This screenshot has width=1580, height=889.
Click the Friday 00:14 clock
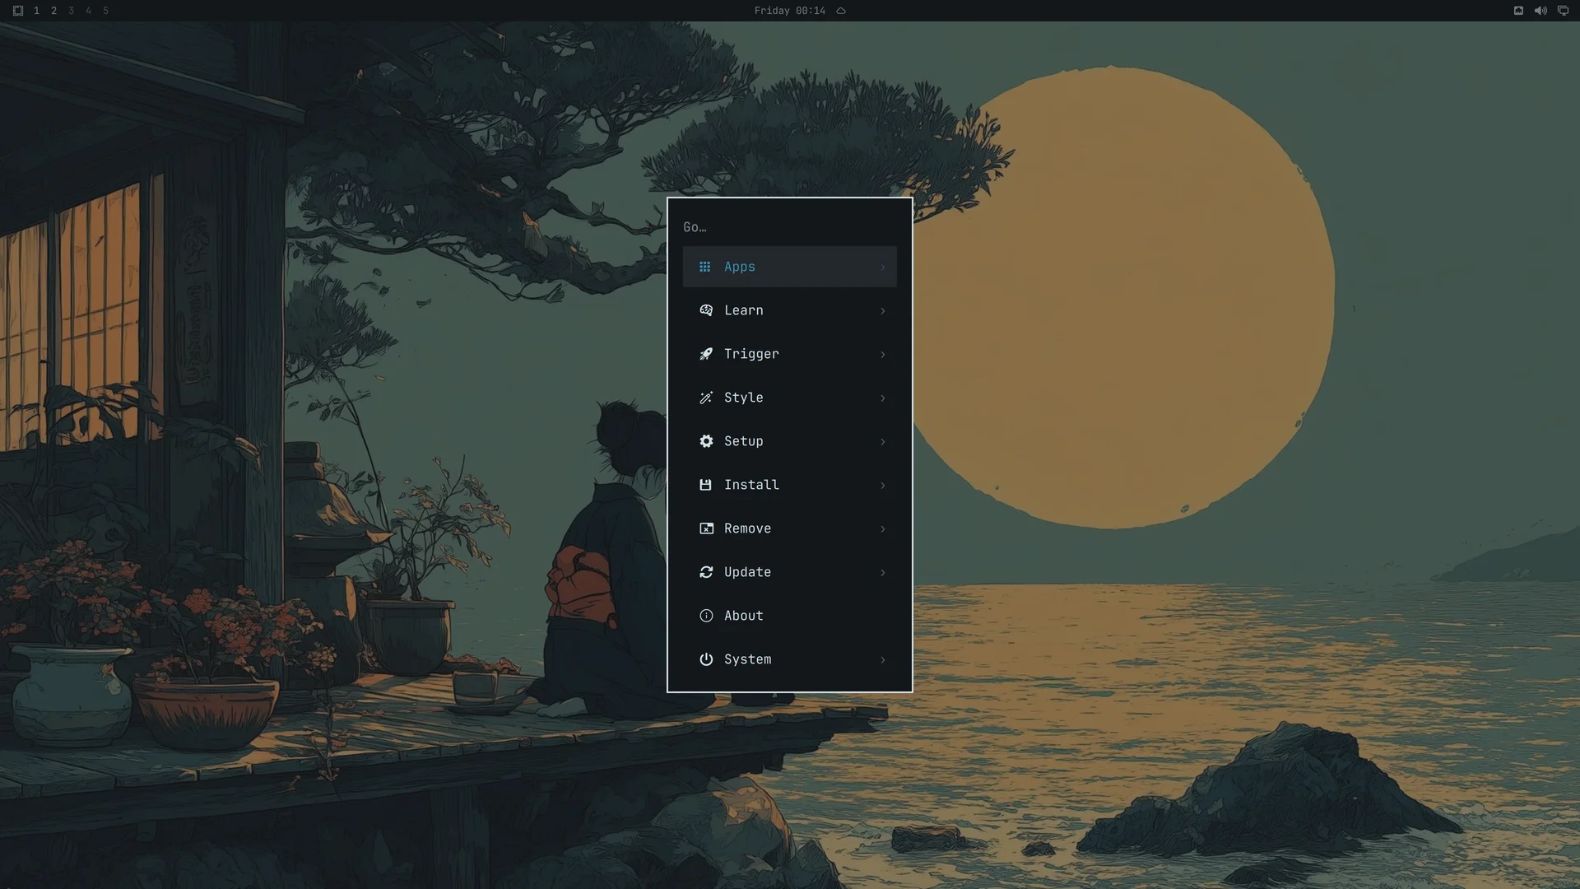coord(789,11)
